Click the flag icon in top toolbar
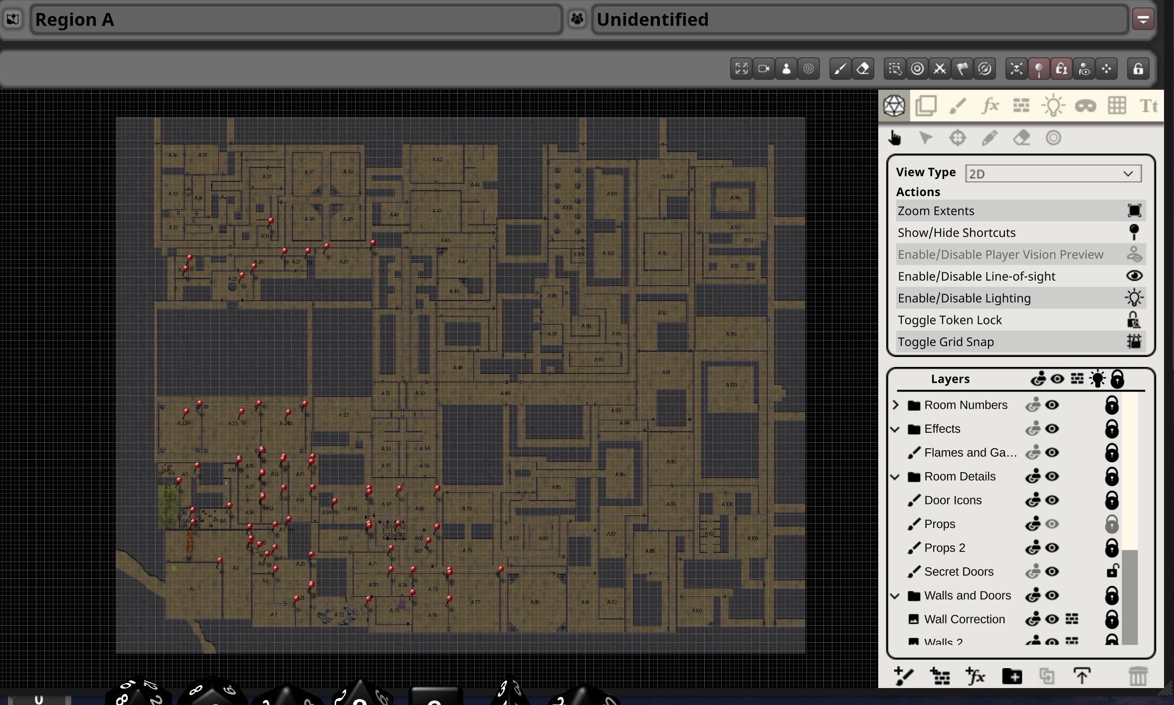The height and width of the screenshot is (705, 1174). click(x=962, y=69)
